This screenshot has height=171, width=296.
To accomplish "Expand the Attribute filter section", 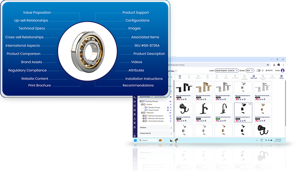I will click(x=156, y=128).
